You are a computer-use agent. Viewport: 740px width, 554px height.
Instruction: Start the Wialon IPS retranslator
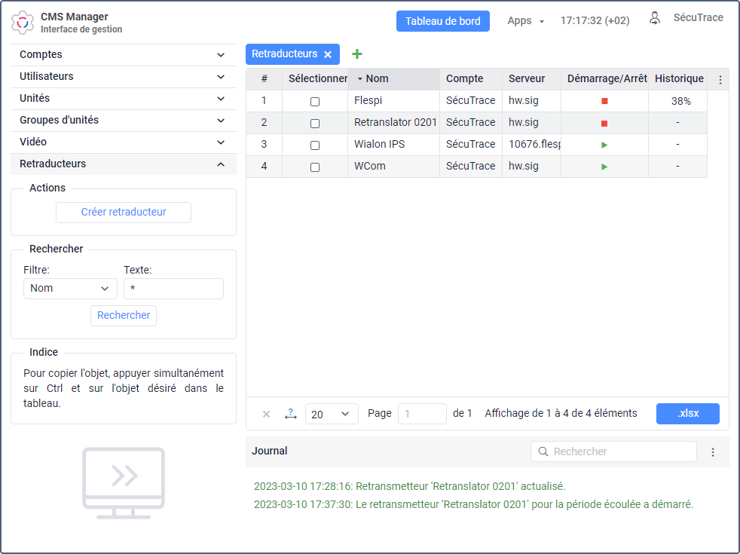click(x=604, y=145)
